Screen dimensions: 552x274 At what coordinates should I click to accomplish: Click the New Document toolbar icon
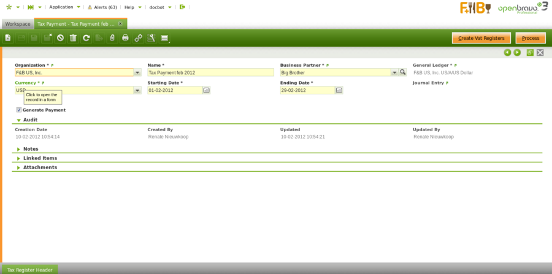(x=8, y=38)
